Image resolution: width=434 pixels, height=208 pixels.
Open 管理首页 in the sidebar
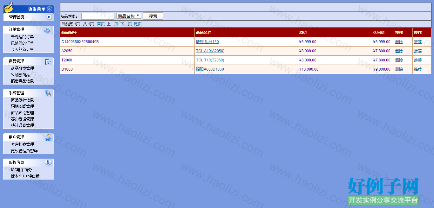tap(17, 17)
